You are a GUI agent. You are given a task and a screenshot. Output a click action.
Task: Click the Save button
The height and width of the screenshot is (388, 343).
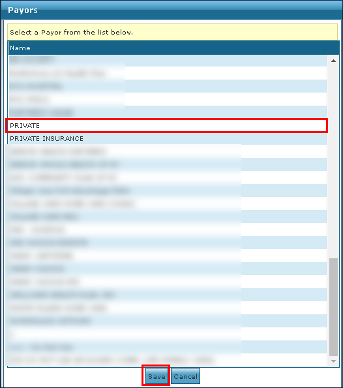[157, 376]
